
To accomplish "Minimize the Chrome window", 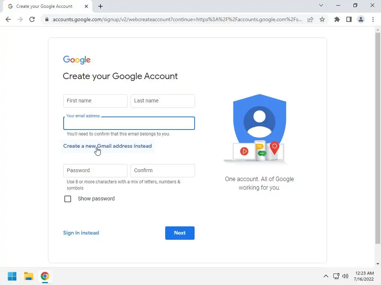I will click(338, 5).
